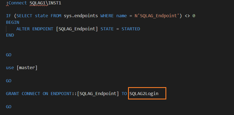Click the GO statement above use [master]

9,55
